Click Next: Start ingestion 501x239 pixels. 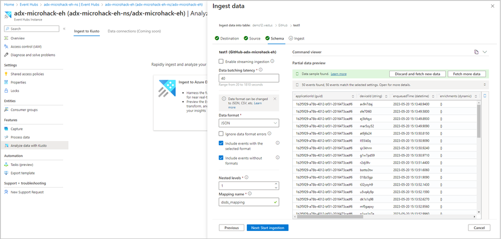[268, 228]
